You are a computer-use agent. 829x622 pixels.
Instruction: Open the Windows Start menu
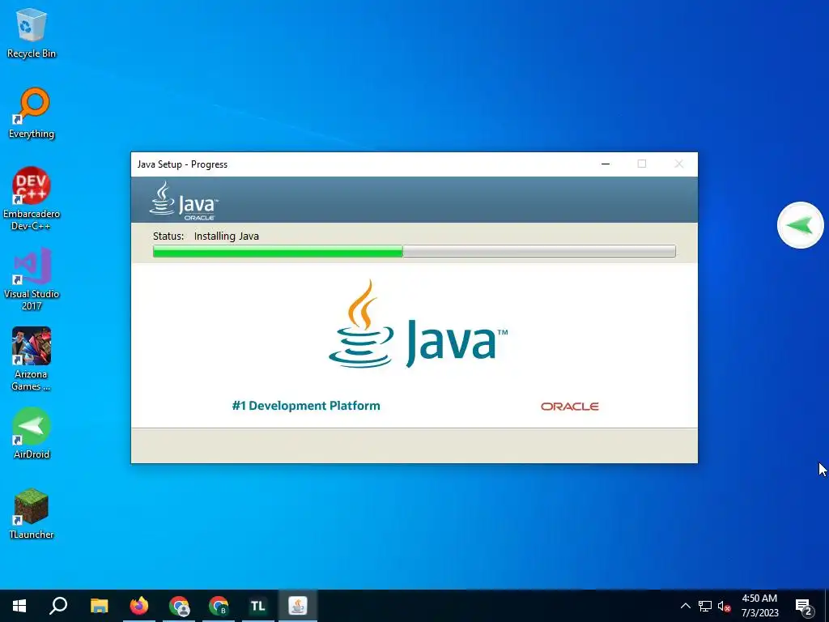click(19, 606)
